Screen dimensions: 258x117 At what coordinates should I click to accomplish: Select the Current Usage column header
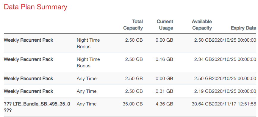(x=165, y=25)
